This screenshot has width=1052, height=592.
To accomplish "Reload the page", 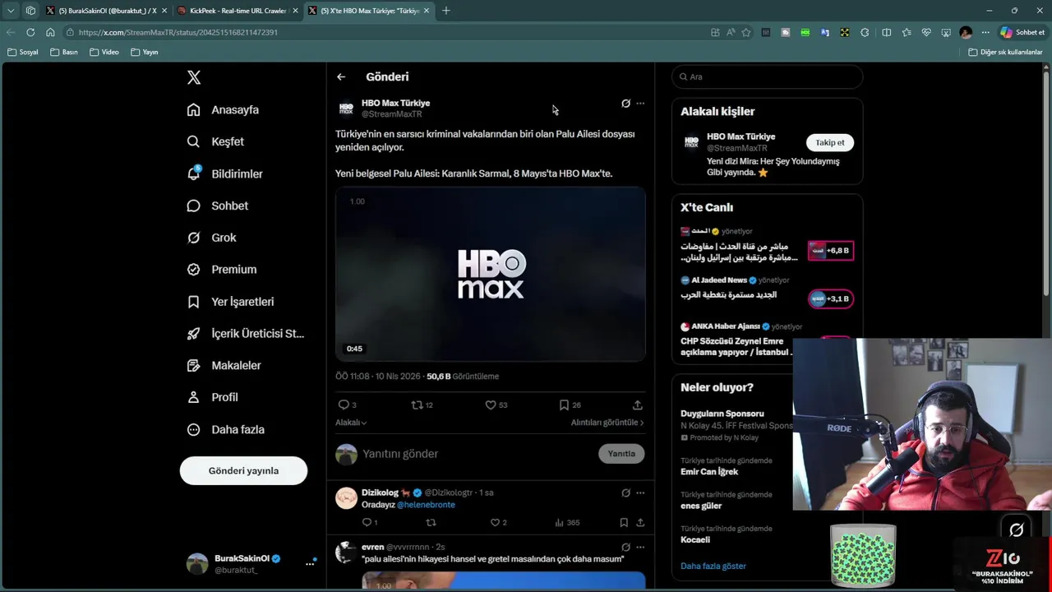I will pos(30,32).
